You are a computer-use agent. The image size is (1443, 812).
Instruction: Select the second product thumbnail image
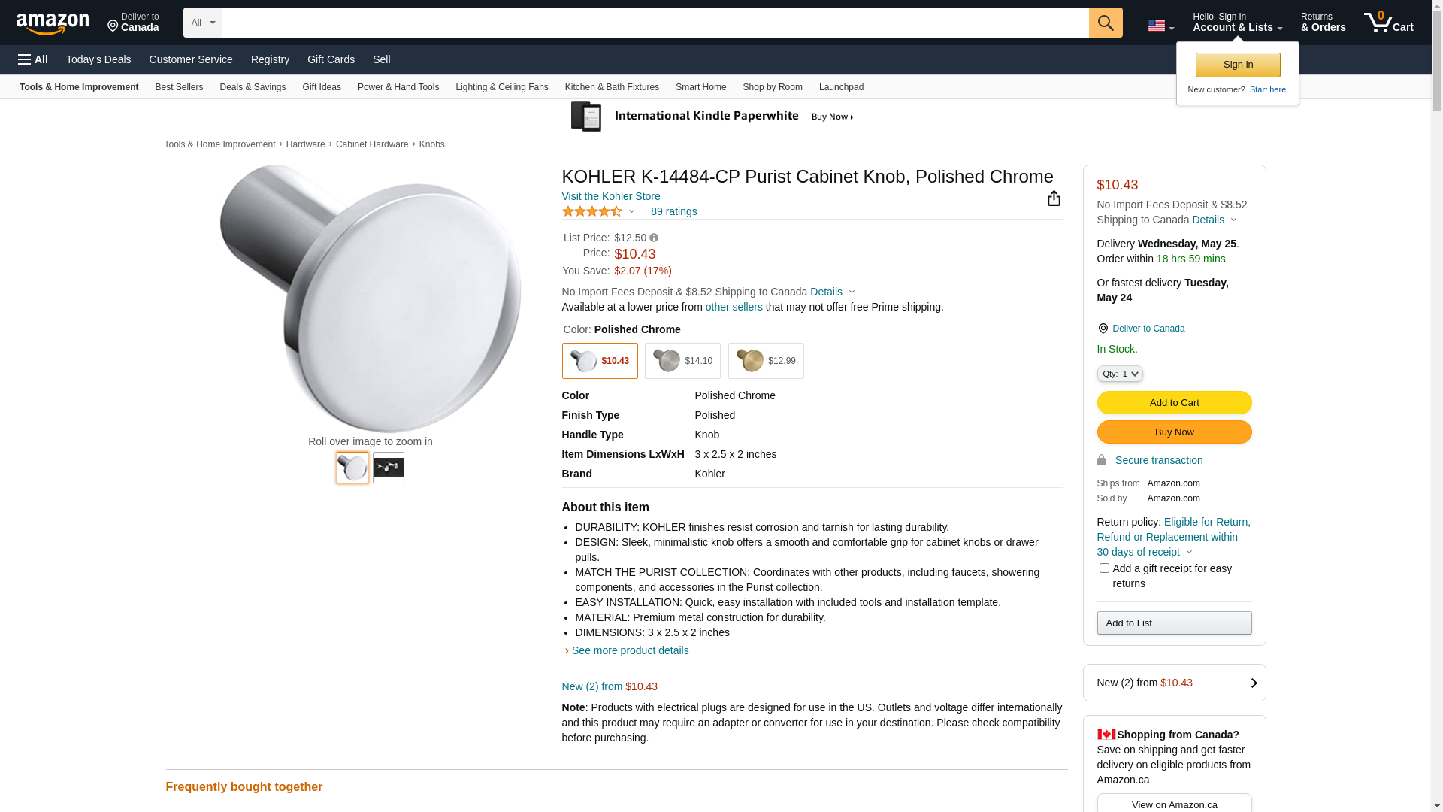(x=389, y=468)
